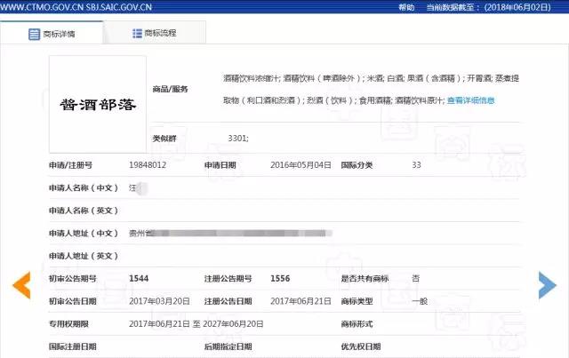Viewport: 569px width, 358px height.
Task: Click the 后期指定日期 label
Action: [x=228, y=346]
